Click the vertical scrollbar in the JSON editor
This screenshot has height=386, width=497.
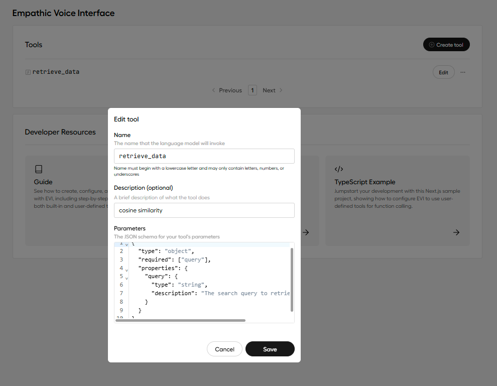coord(292,280)
